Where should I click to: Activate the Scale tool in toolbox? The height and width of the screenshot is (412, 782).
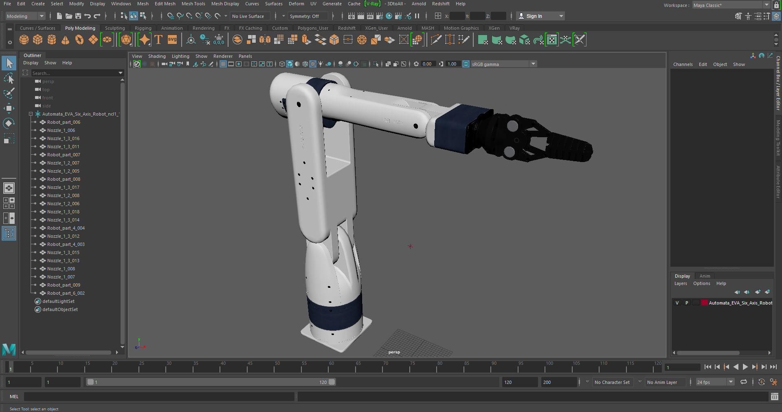coord(9,138)
